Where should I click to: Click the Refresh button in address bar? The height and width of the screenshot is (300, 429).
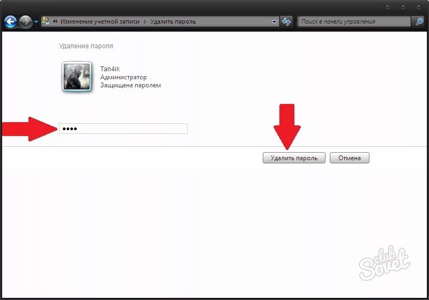coord(286,21)
